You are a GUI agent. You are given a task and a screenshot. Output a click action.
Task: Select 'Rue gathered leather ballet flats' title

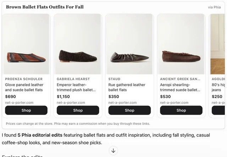coord(127,87)
